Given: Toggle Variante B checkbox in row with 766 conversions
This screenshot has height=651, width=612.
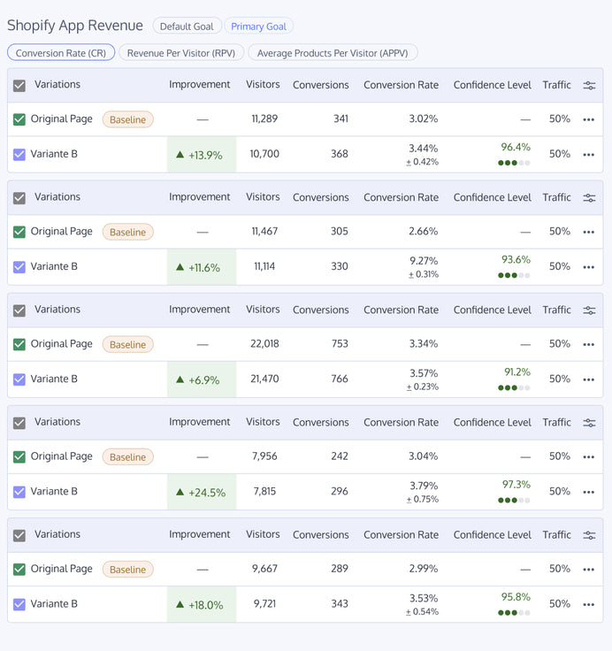Looking at the screenshot, I should 19,379.
